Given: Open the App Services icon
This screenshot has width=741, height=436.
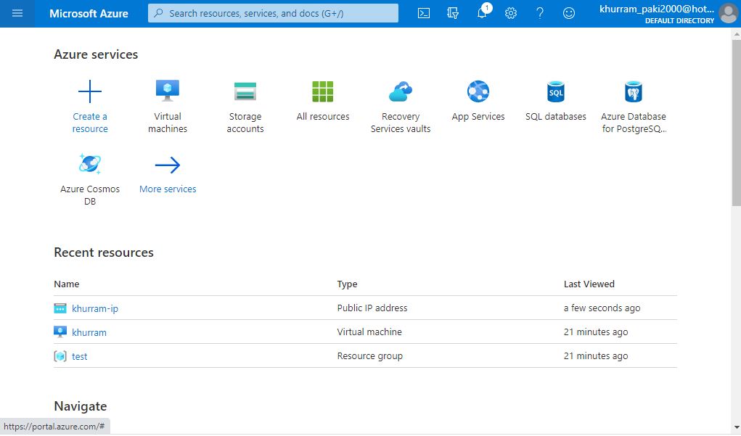Looking at the screenshot, I should pos(478,91).
